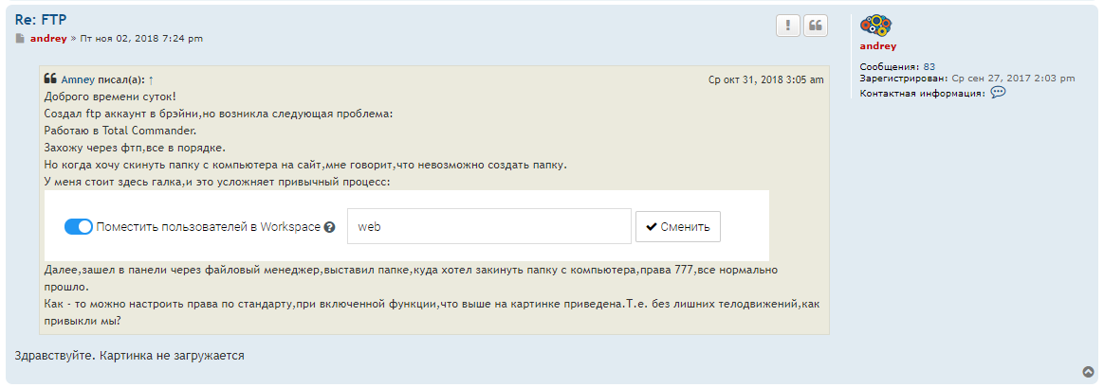The width and height of the screenshot is (1104, 387).
Task: View andrey's 83 posts count
Action: click(x=929, y=66)
